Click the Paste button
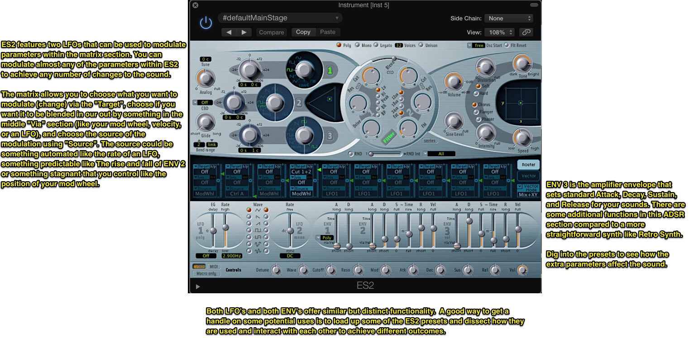The height and width of the screenshot is (338, 689). pyautogui.click(x=328, y=32)
